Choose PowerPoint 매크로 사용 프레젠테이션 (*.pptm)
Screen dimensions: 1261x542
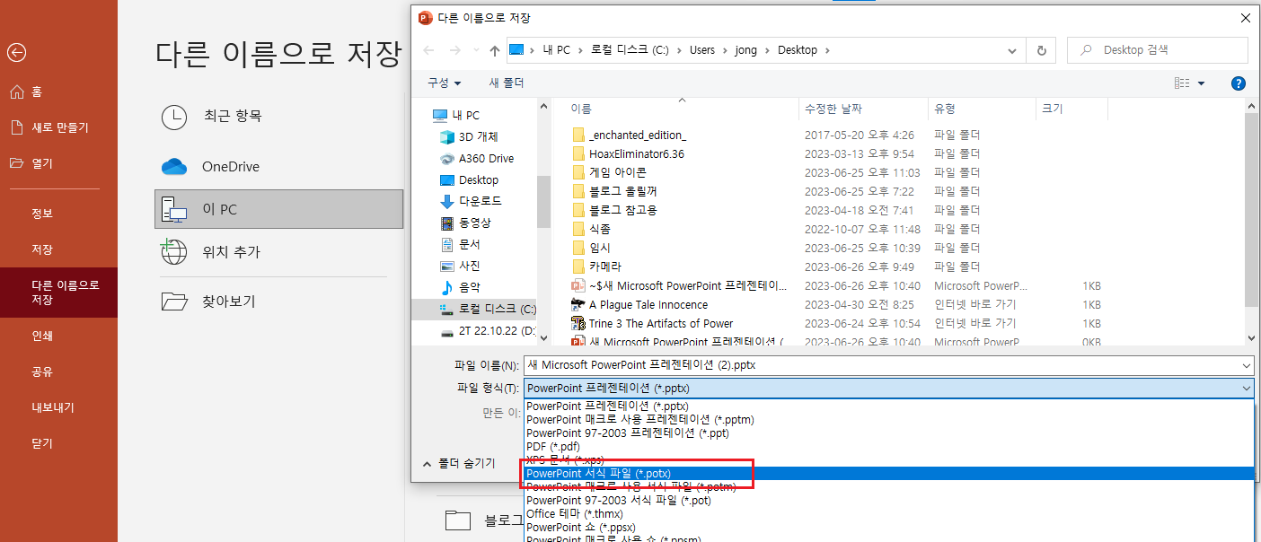[888, 420]
